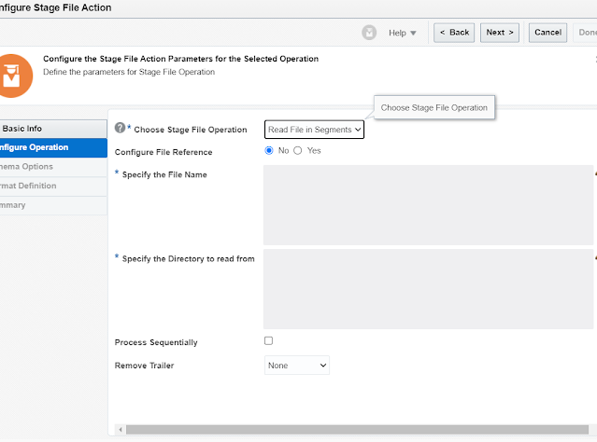Viewport: 597px width, 442px height.
Task: Click the round gray icon beside Help
Action: click(x=369, y=33)
